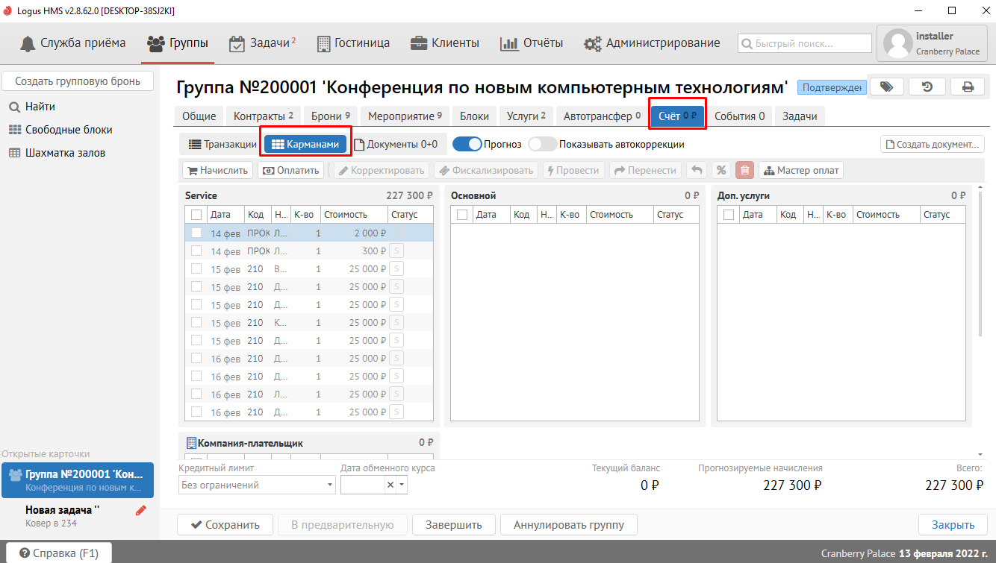This screenshot has height=563, width=996.
Task: Click the tag icon button beside group title
Action: [x=886, y=87]
